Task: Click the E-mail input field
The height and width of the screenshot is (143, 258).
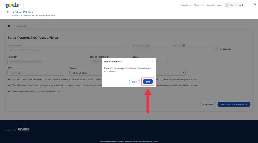Action: click(x=46, y=61)
